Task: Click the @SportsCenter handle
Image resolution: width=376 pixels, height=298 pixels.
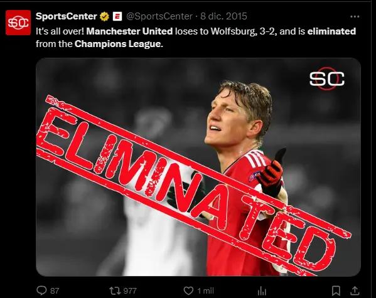Action: pos(159,16)
